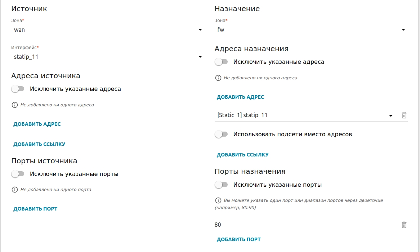
Task: Click ДОБАВИТЬ ССЫЛКУ under source addresses
Action: tap(39, 144)
